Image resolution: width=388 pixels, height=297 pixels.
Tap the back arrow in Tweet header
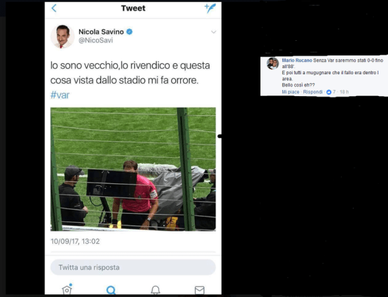(x=54, y=8)
